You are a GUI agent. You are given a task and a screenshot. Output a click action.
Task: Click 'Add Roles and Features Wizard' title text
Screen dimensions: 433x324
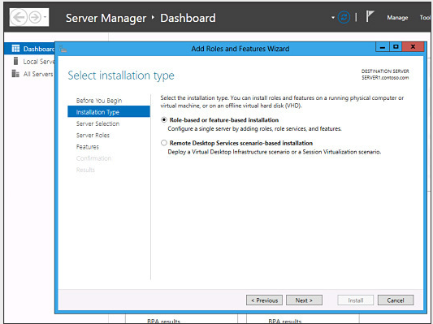coord(240,49)
